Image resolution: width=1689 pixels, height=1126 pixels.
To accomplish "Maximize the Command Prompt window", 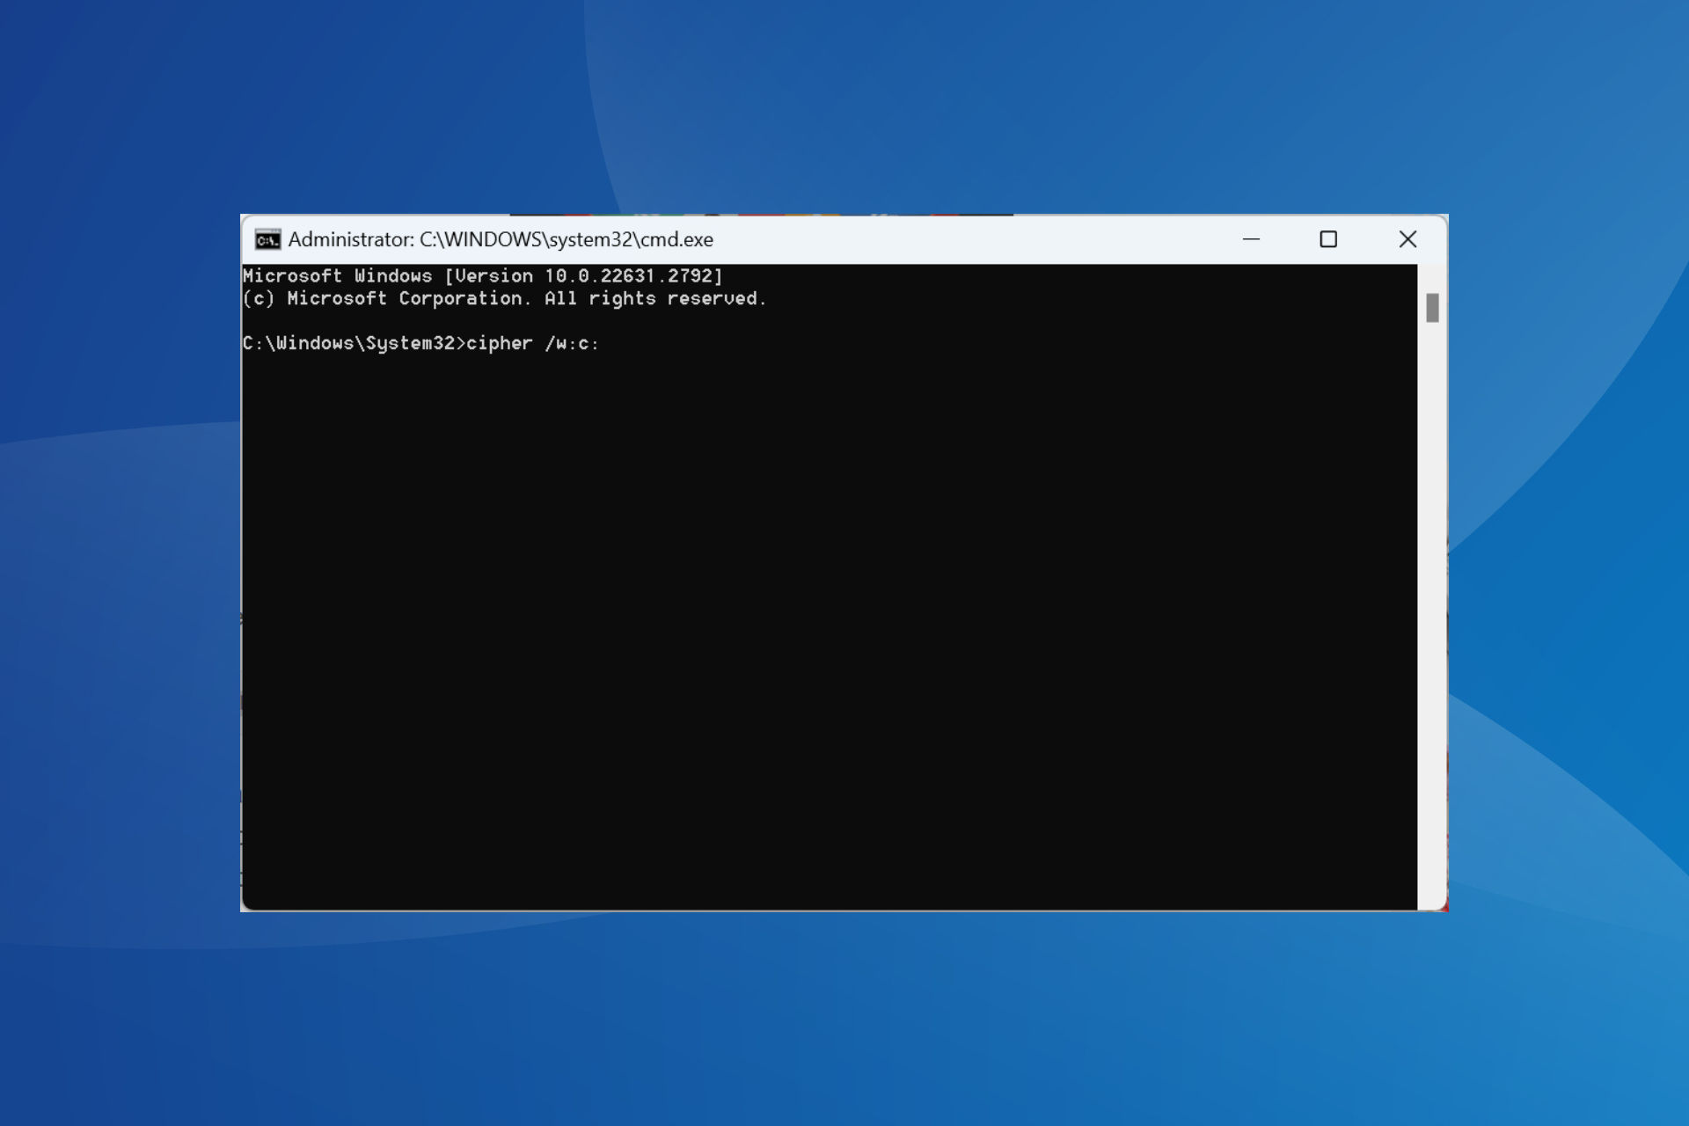I will (x=1328, y=239).
